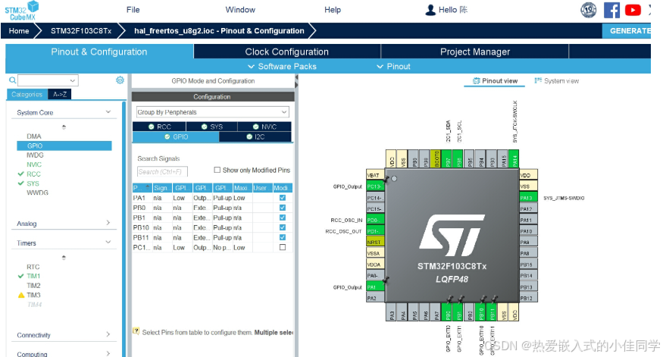Click the green check beside RCC in tree

20,174
